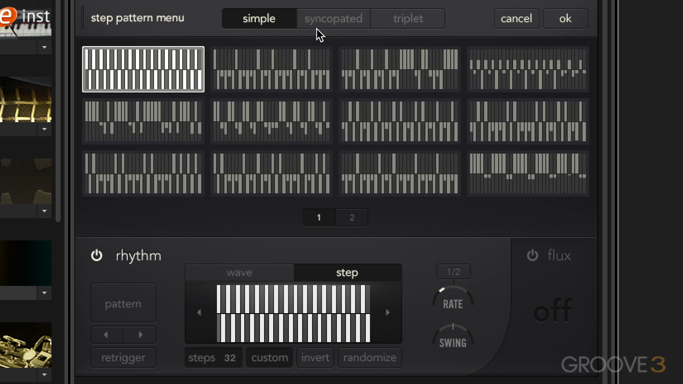This screenshot has width=683, height=384.
Task: Open the 1/2 rate value dropdown
Action: tap(453, 272)
